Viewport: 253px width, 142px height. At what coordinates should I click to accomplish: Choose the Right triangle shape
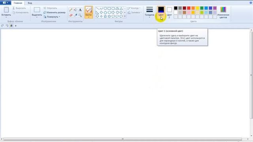97,12
